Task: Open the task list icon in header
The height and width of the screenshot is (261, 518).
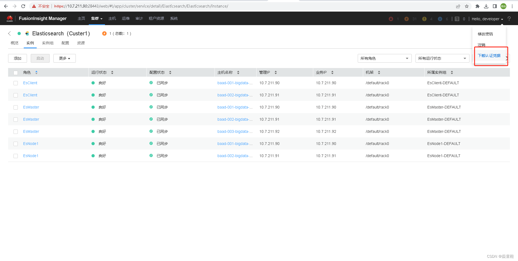Action: click(457, 19)
